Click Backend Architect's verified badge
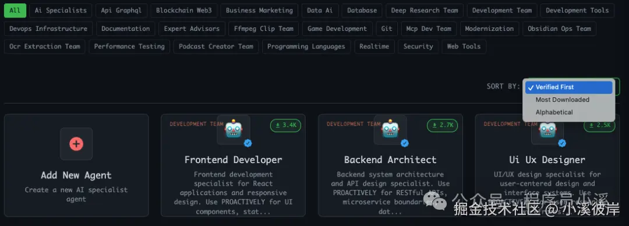 (405, 143)
